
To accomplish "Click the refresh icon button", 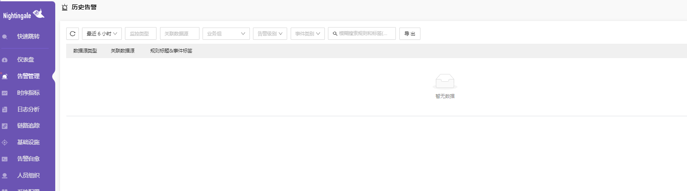I will (x=72, y=34).
